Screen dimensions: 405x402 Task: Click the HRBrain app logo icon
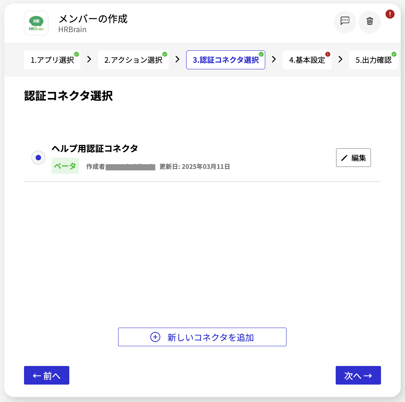(x=36, y=23)
